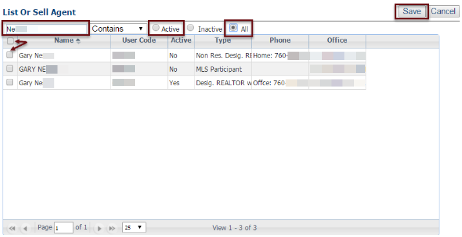462x237 pixels.
Task: Select the Inactive radio button
Action: tap(191, 28)
